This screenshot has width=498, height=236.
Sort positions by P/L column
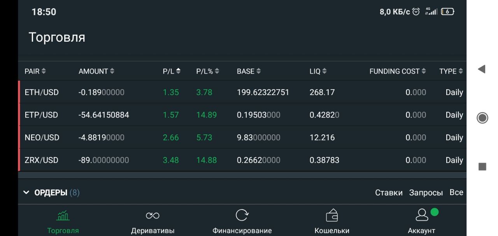(x=172, y=71)
